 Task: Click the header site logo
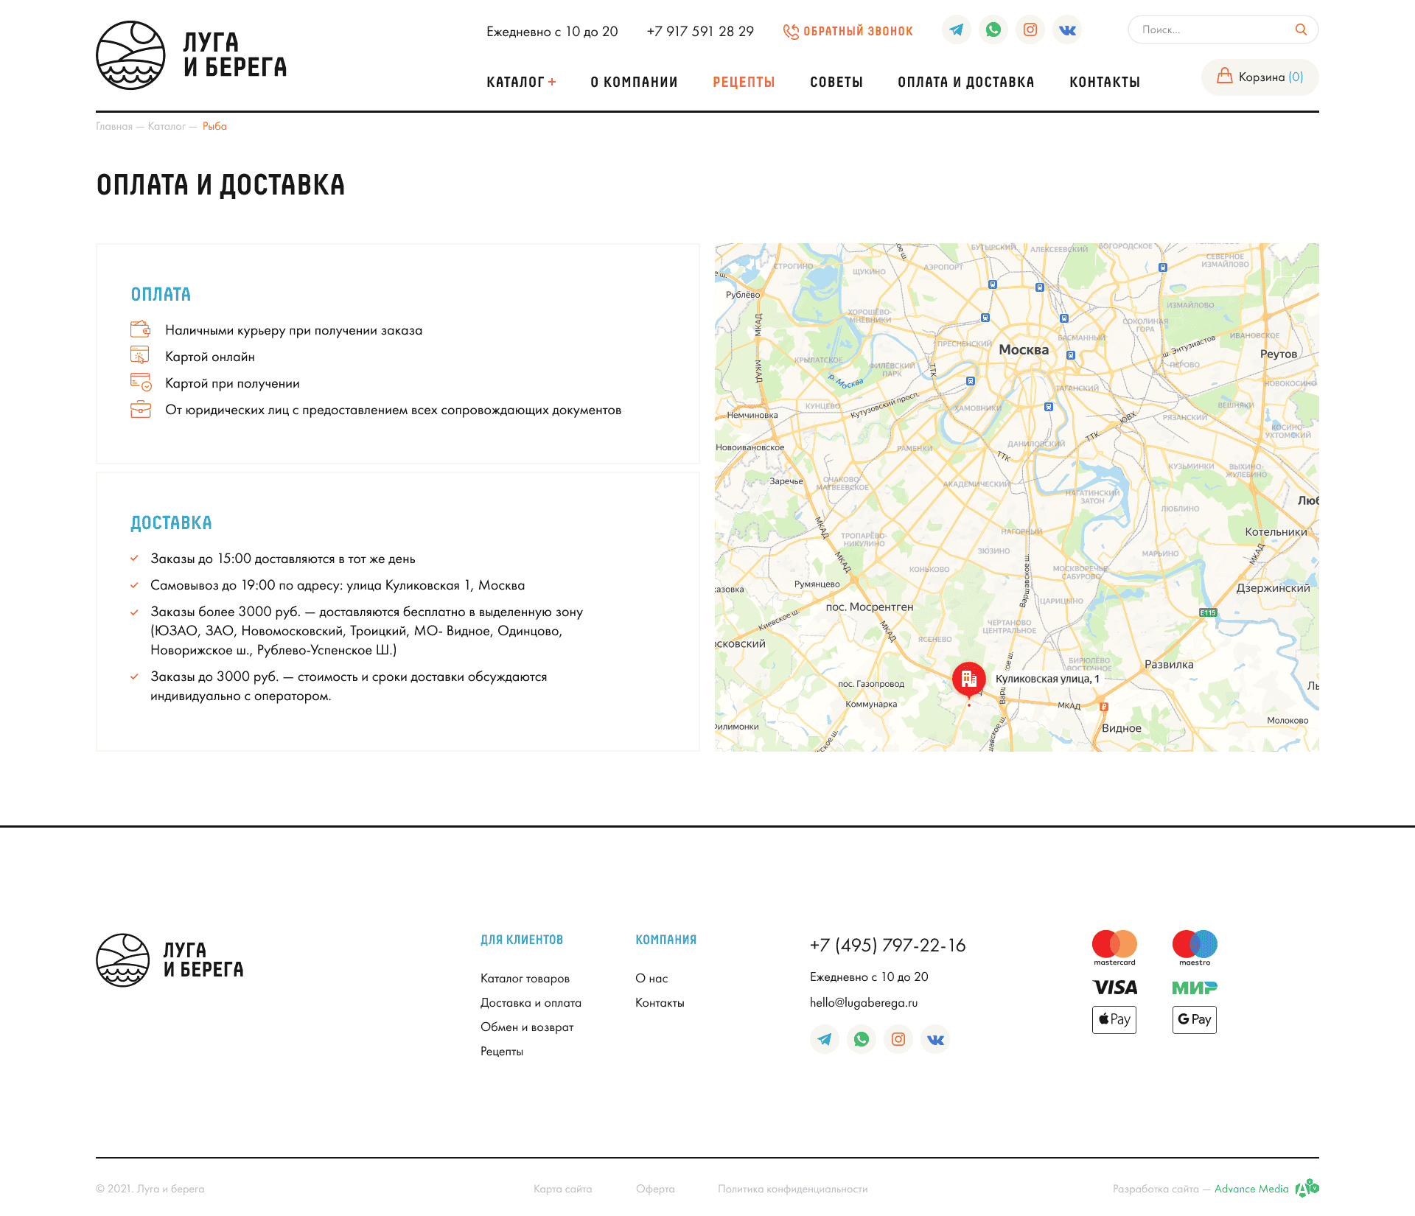click(x=192, y=55)
